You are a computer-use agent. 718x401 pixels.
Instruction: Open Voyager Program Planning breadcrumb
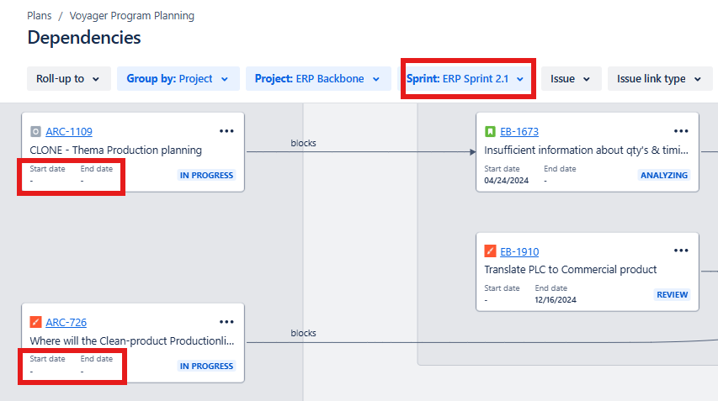click(131, 16)
